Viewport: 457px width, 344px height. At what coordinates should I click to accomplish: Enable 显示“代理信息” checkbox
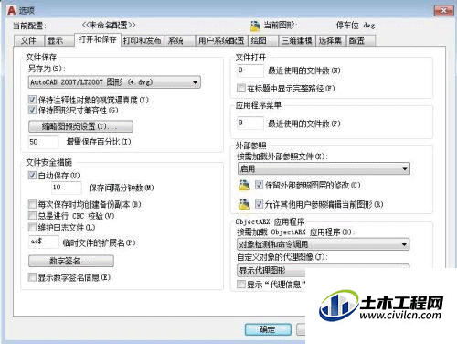(x=241, y=285)
